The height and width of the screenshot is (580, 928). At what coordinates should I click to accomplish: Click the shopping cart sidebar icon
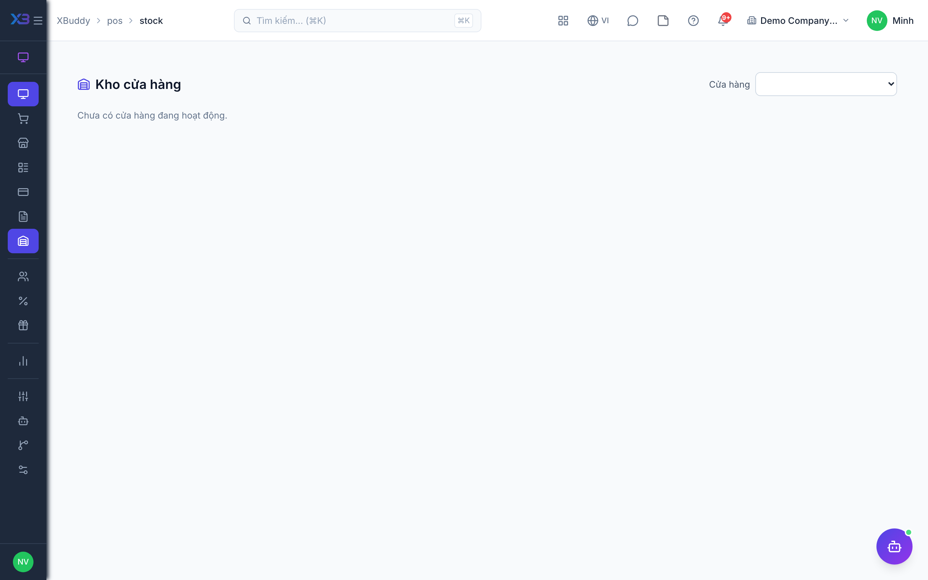[23, 119]
